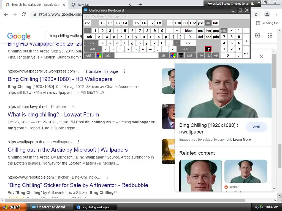Open Bing Chilling Sticker Redbubble link

[x=78, y=185]
